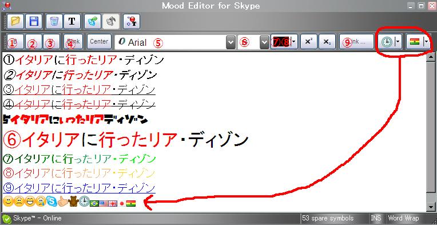Click the vertical scrollbar down arrow
The image size is (437, 225).
point(431,207)
